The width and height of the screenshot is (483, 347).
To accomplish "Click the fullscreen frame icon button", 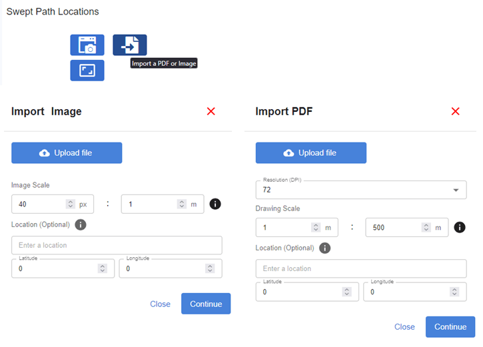I will pos(87,71).
